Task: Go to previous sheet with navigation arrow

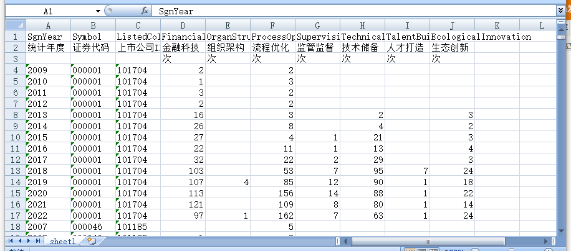Action: (19, 241)
